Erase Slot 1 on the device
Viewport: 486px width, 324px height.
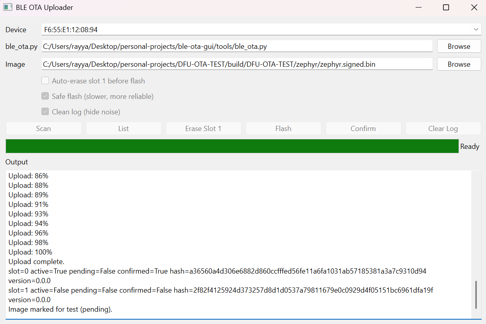(203, 128)
